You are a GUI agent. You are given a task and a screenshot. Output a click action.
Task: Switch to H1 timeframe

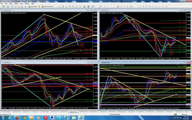pos(153,6)
